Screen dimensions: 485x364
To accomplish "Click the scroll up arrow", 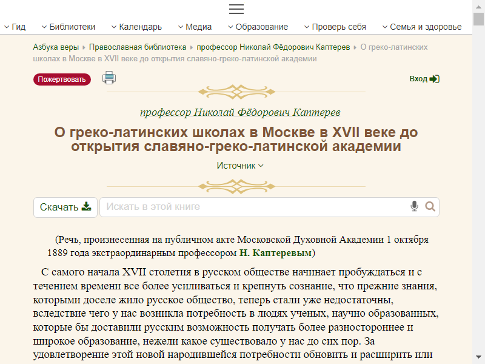I will coord(478,7).
